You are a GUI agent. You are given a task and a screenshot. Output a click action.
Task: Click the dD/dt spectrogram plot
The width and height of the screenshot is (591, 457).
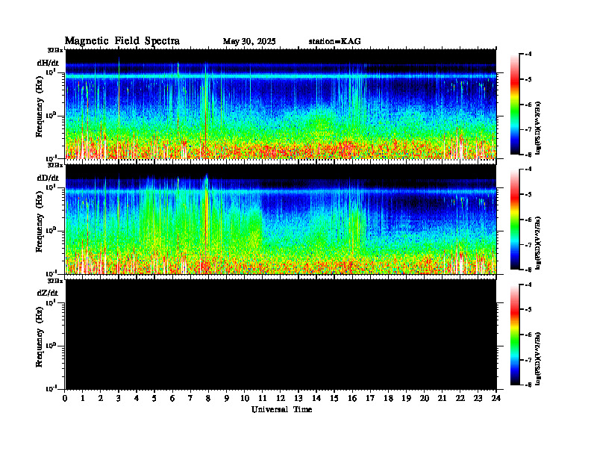281,220
